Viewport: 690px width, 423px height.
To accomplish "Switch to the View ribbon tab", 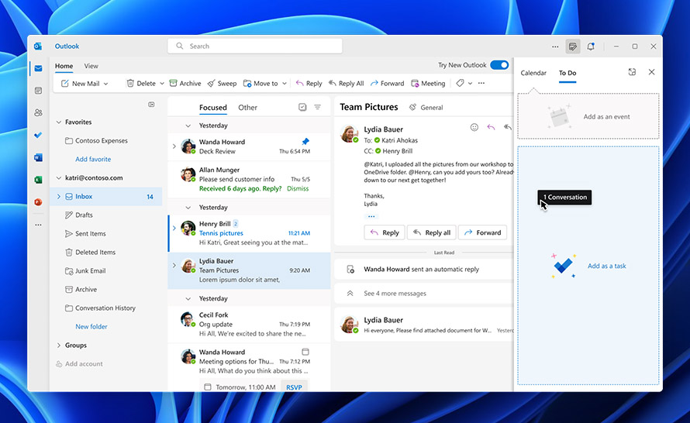I will coord(91,66).
